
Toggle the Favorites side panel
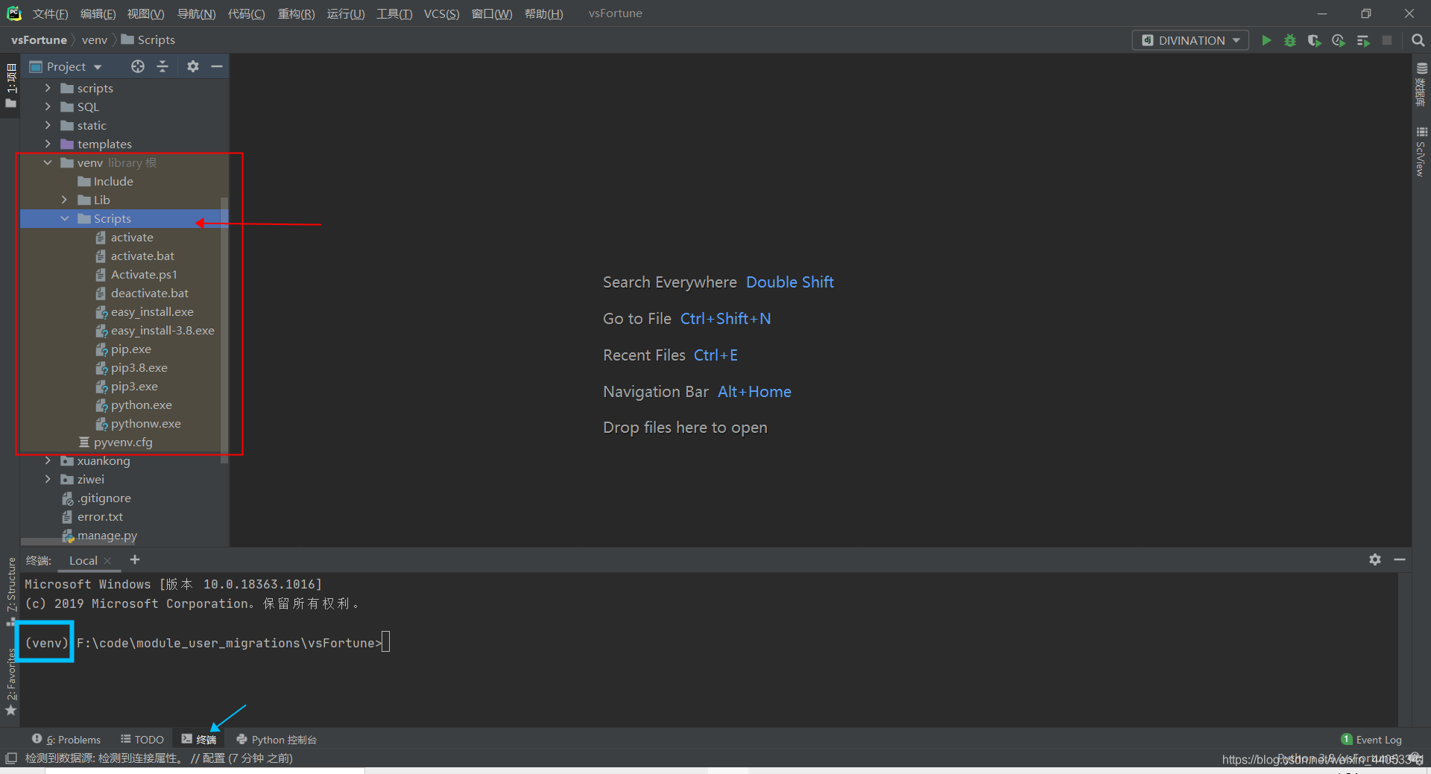click(10, 681)
